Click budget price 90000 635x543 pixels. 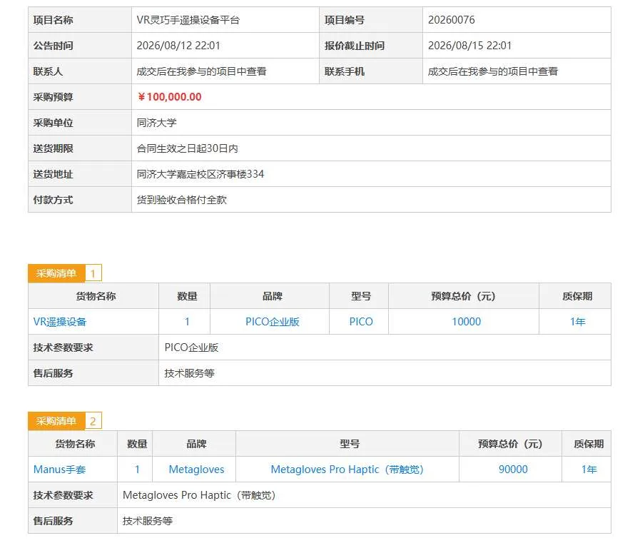(513, 470)
